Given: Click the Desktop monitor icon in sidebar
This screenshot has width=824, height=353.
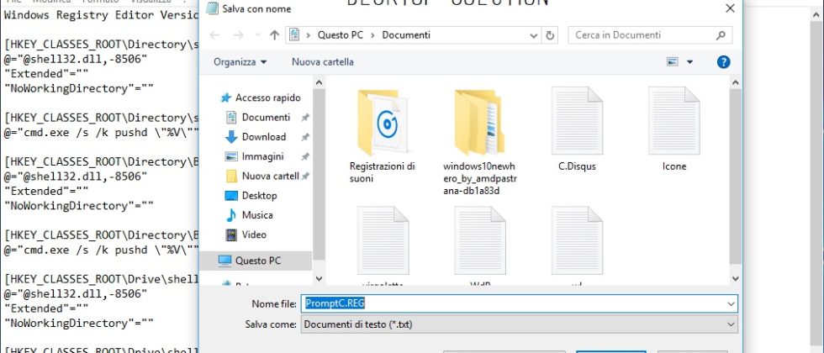Looking at the screenshot, I should tap(231, 195).
